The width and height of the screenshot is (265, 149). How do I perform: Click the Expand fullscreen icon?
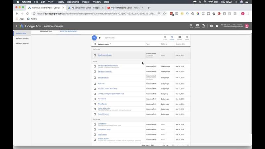(x=187, y=38)
